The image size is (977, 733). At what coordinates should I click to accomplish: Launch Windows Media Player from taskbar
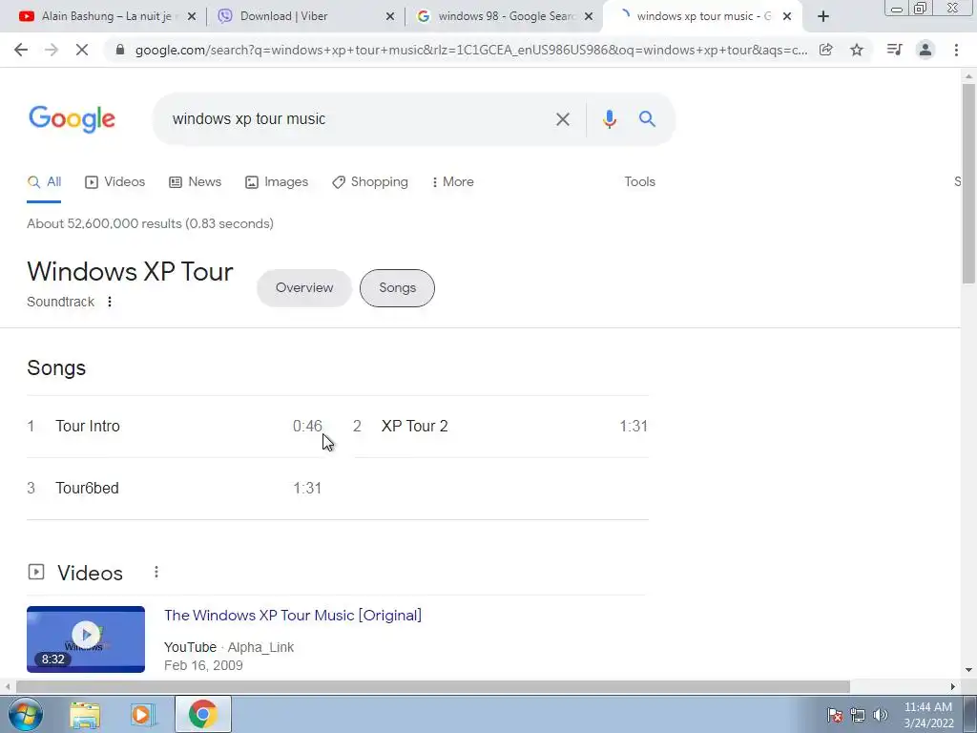pyautogui.click(x=142, y=715)
